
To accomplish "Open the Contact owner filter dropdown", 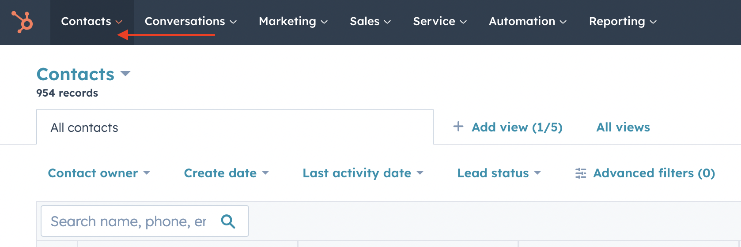I will coord(99,173).
